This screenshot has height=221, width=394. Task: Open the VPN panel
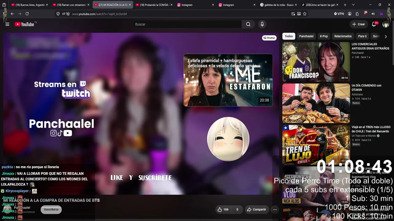(x=339, y=14)
